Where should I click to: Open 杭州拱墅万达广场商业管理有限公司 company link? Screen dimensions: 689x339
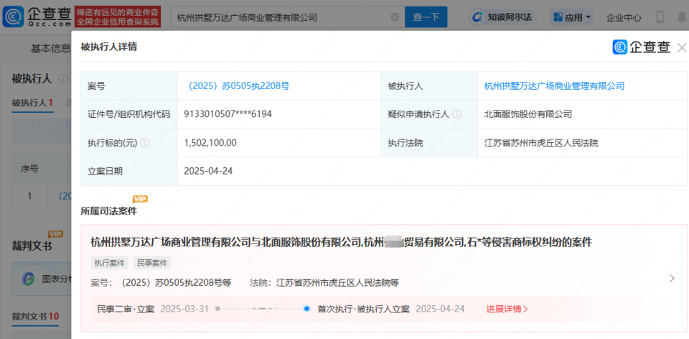554,85
